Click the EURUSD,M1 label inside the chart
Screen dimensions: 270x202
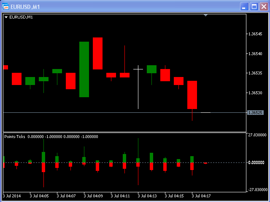click(x=21, y=17)
